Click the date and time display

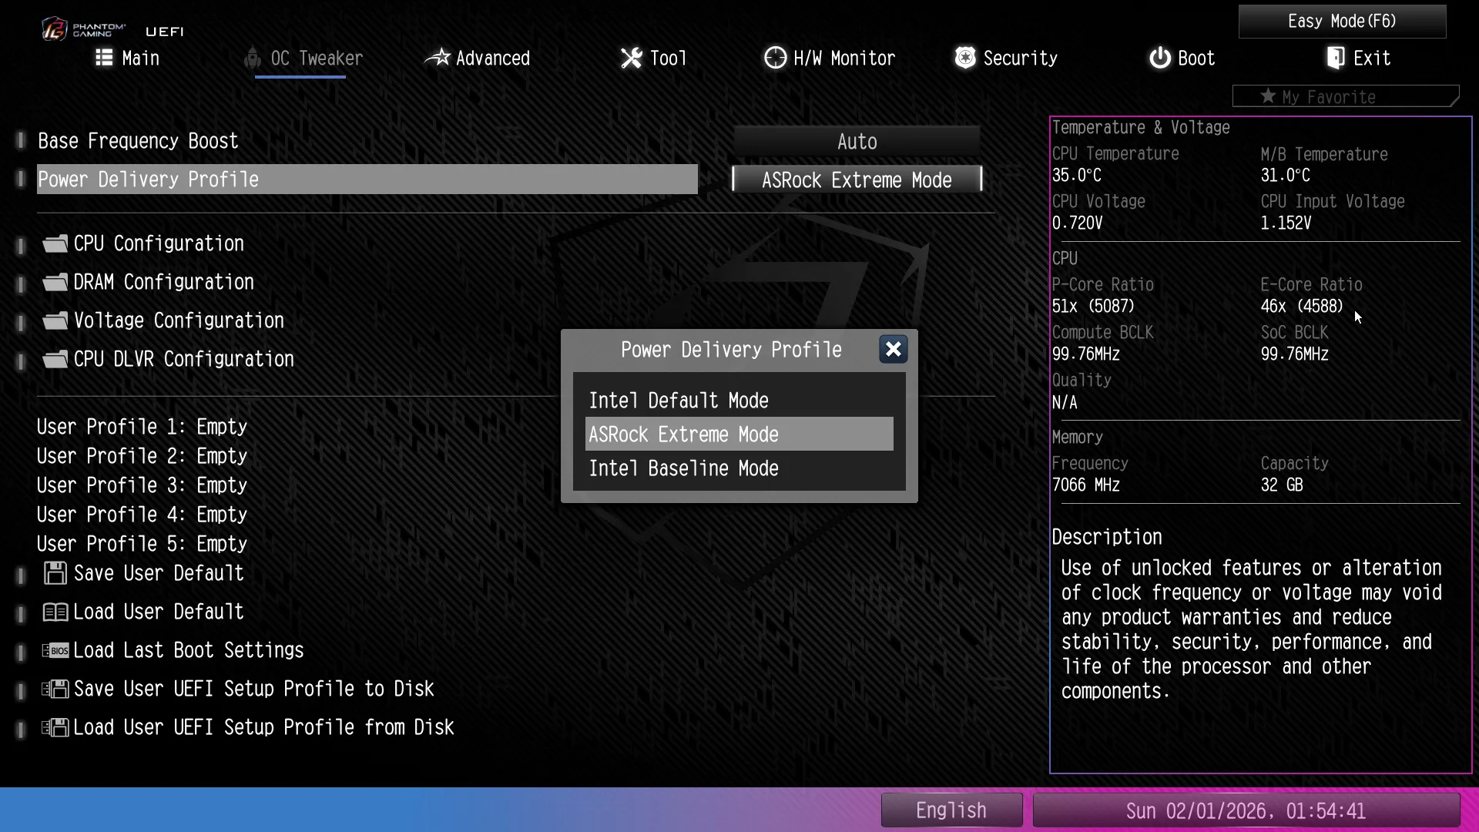pos(1246,810)
